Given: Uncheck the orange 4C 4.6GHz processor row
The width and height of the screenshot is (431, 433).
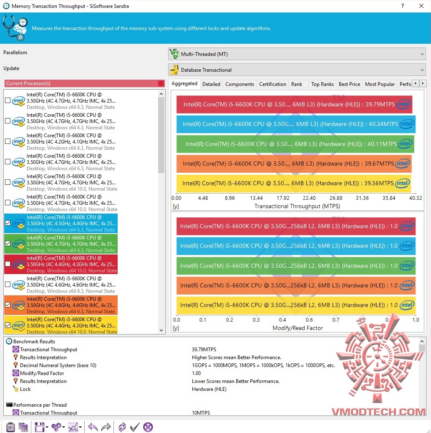Looking at the screenshot, I should (8, 305).
